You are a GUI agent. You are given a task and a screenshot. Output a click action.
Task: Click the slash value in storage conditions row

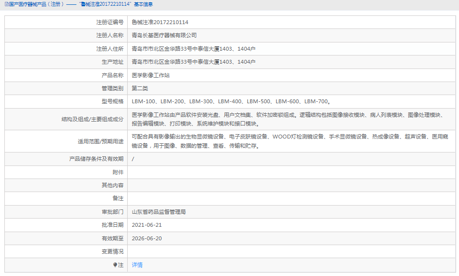133,159
